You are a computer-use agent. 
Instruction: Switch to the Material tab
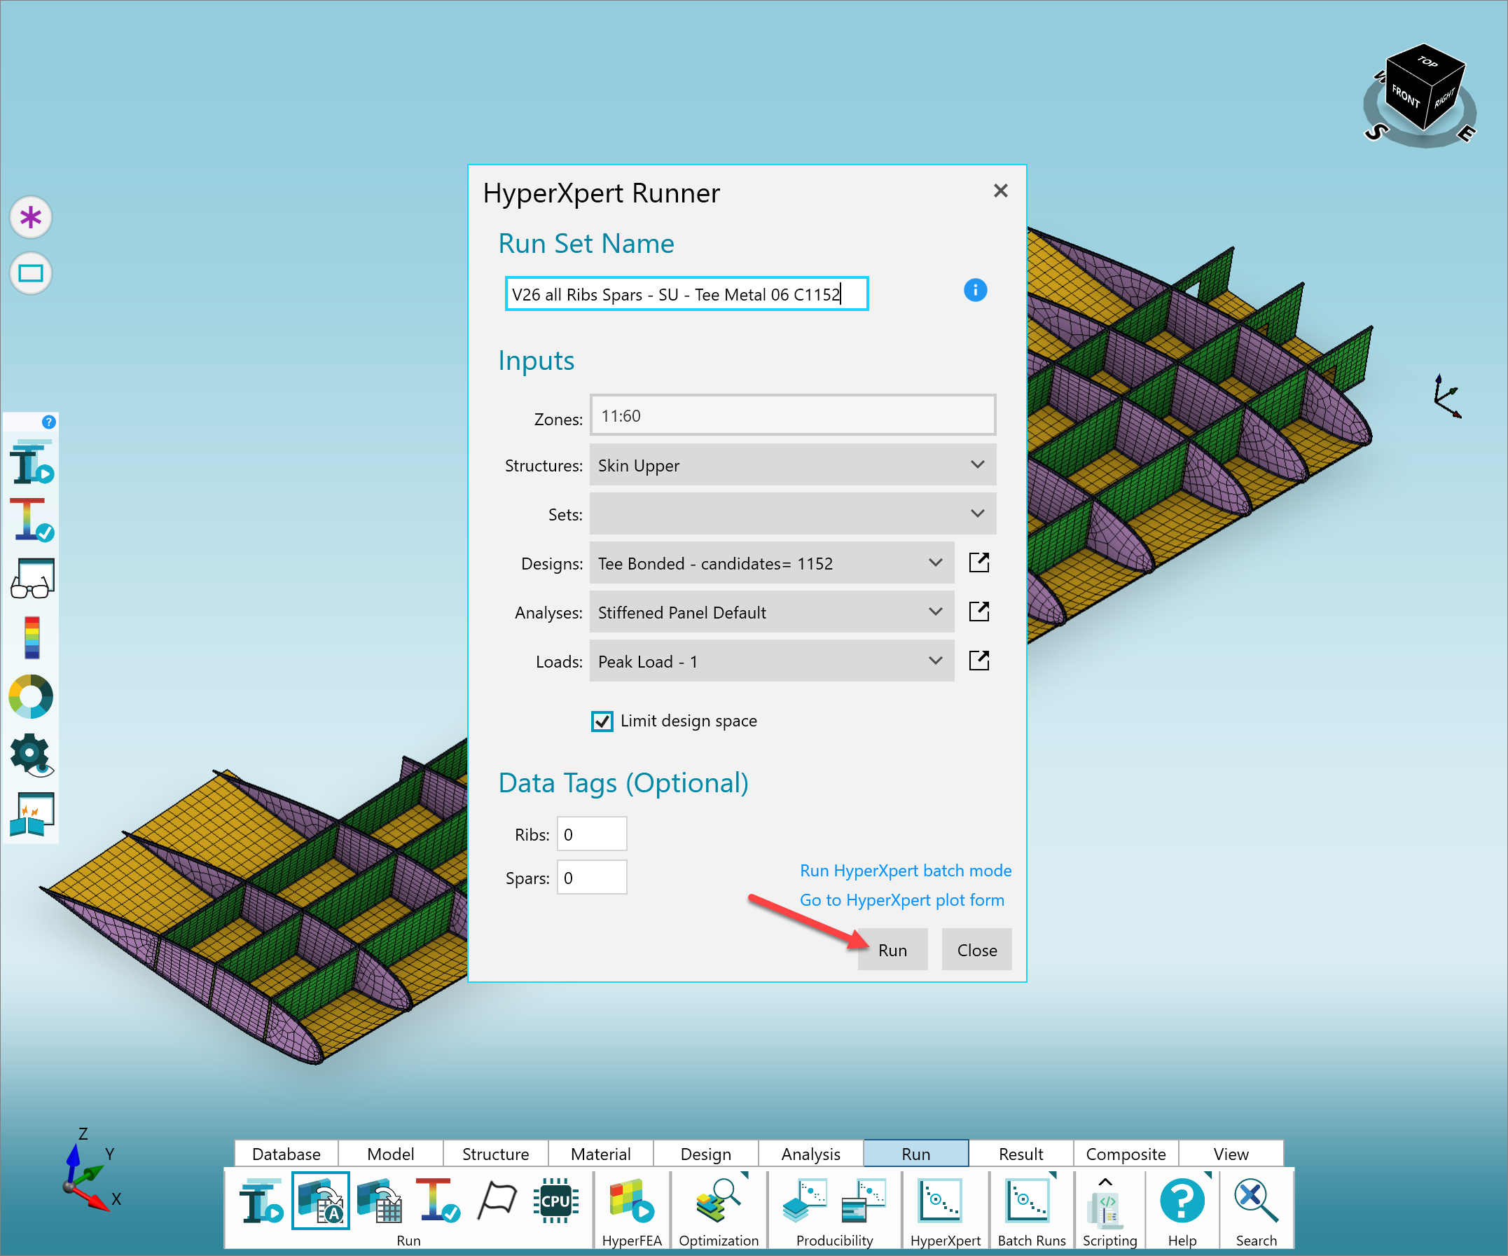click(x=600, y=1154)
